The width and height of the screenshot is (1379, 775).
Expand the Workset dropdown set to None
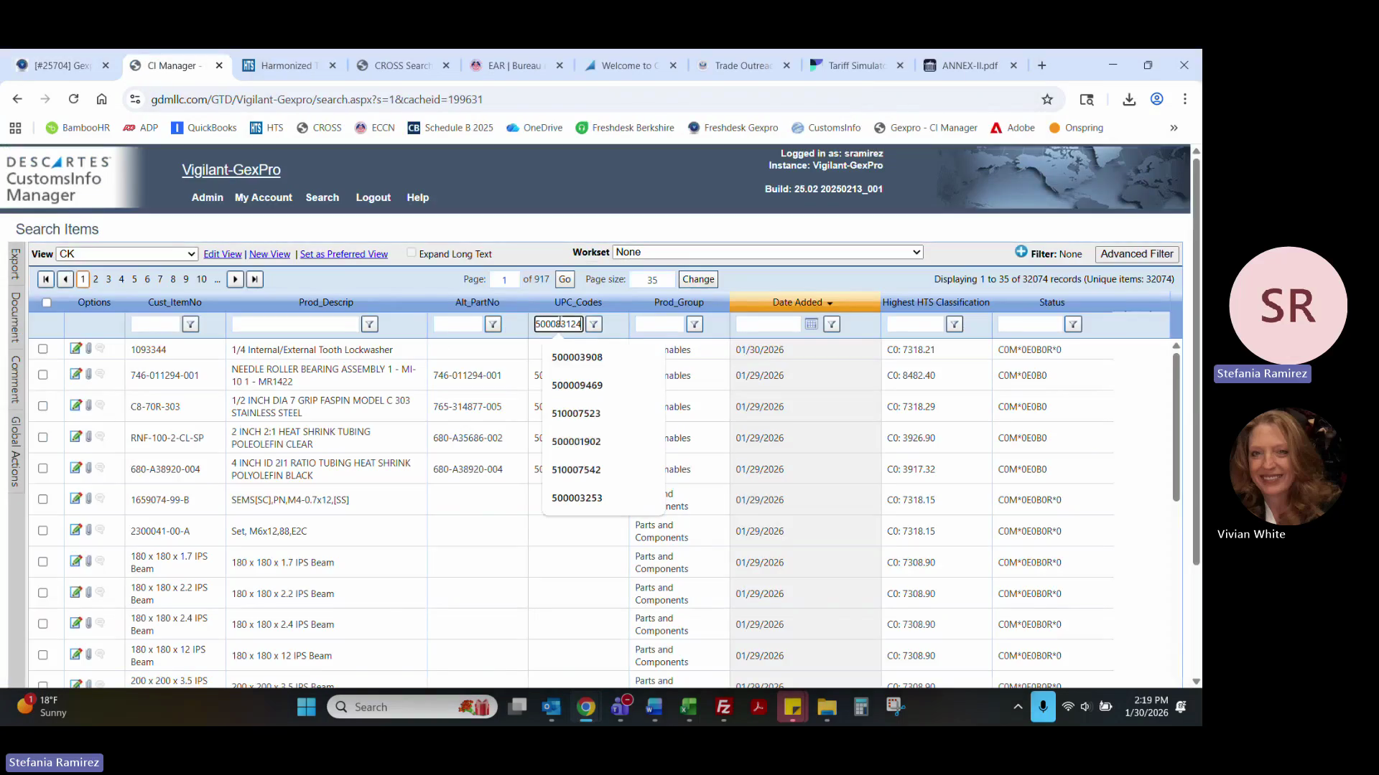pyautogui.click(x=767, y=253)
